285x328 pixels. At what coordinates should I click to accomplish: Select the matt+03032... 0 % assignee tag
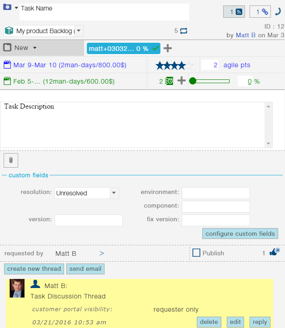pos(124,49)
